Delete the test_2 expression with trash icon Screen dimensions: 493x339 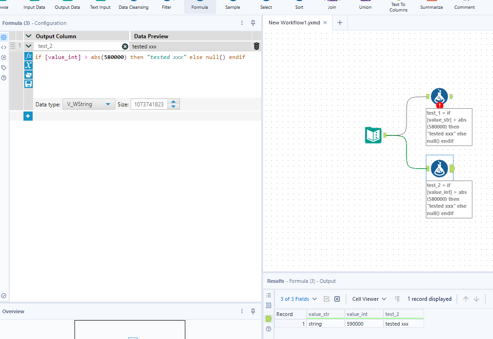(257, 46)
